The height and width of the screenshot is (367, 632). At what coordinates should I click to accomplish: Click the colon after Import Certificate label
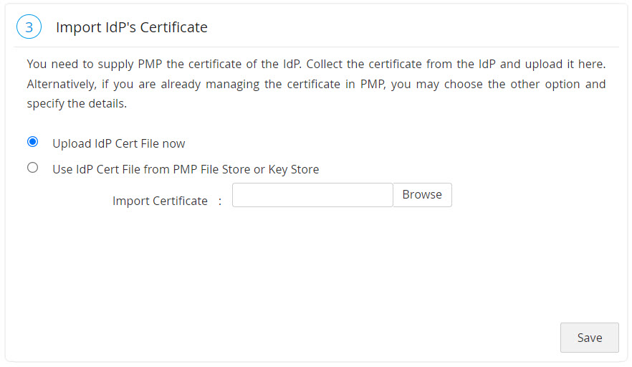[x=219, y=201]
